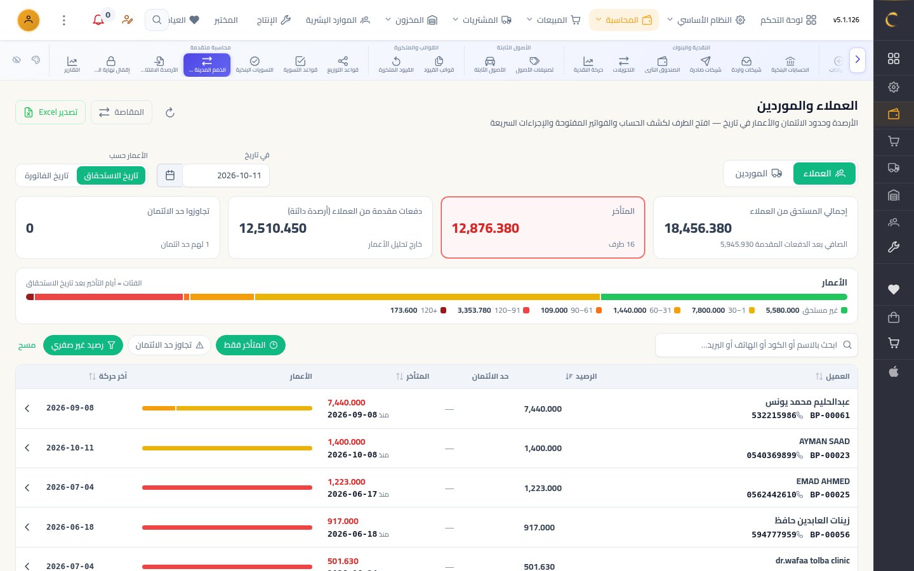Open القيود المتكررة recurring entries
914x571 pixels.
coord(396,64)
